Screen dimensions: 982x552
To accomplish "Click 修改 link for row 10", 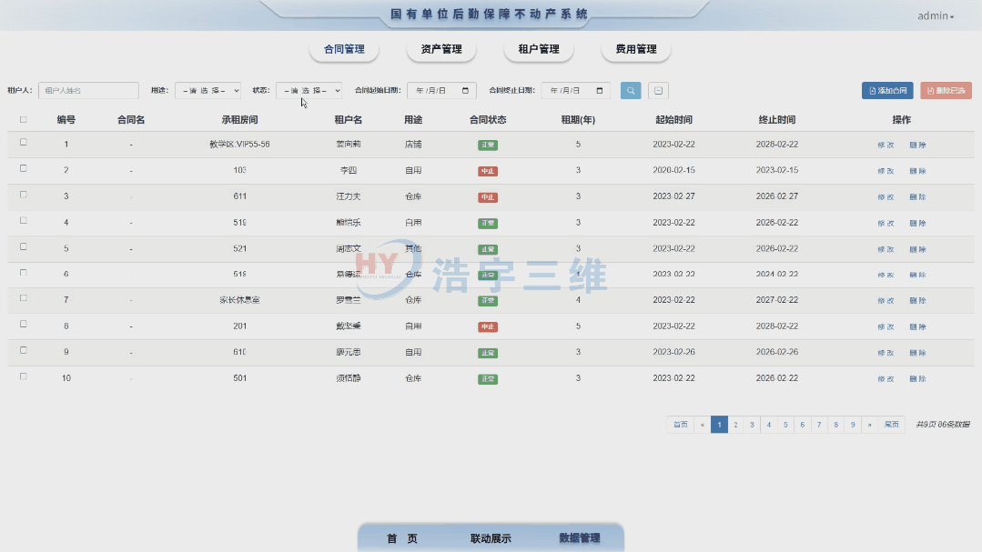I will tap(886, 378).
